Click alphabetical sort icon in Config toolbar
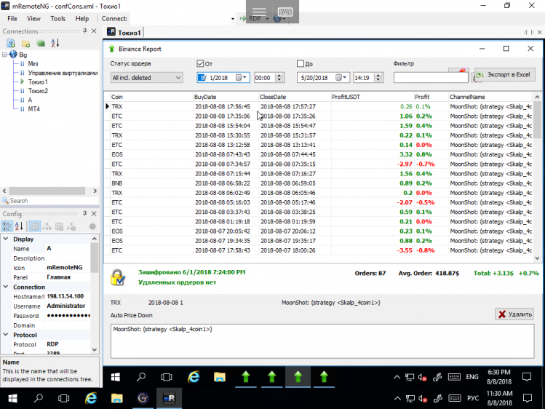Image resolution: width=545 pixels, height=409 pixels. tap(19, 226)
